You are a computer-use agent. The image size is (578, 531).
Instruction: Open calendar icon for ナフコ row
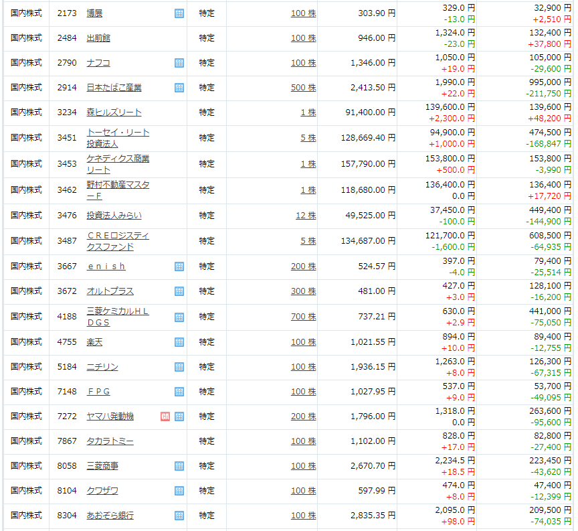point(179,63)
